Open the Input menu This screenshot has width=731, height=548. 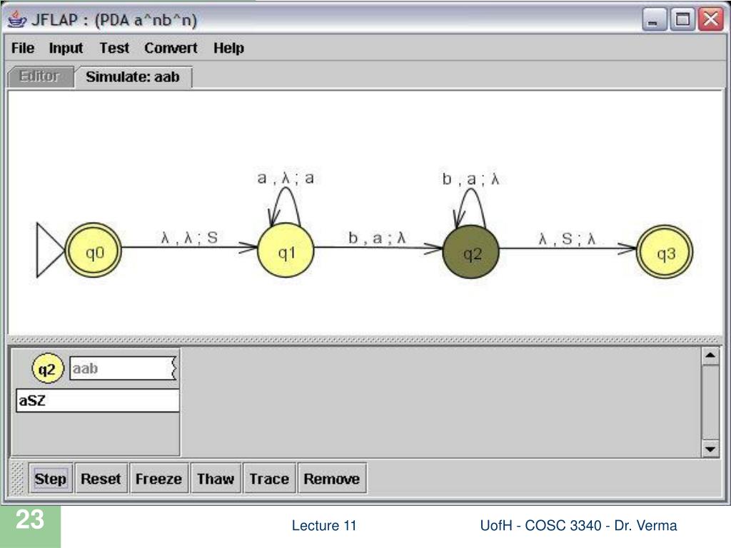pyautogui.click(x=66, y=48)
